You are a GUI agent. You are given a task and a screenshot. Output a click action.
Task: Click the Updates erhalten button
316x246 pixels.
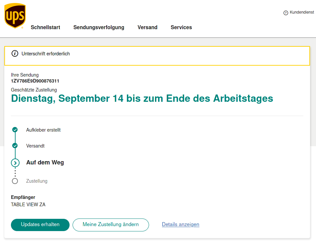click(40, 225)
